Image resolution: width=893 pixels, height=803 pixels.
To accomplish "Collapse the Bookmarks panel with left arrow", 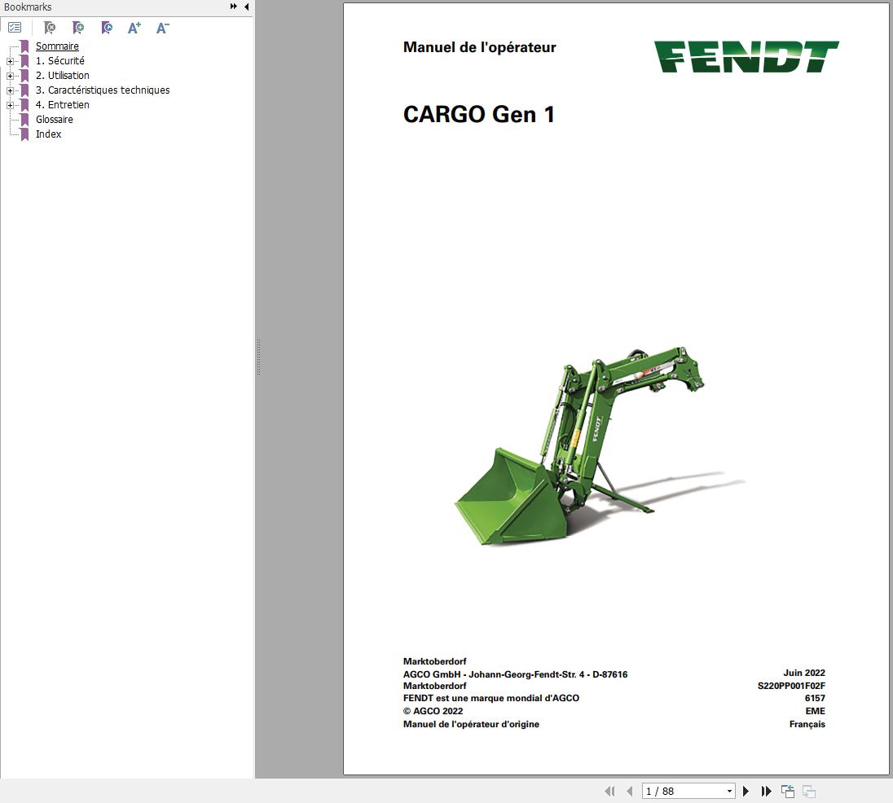I will 247,7.
